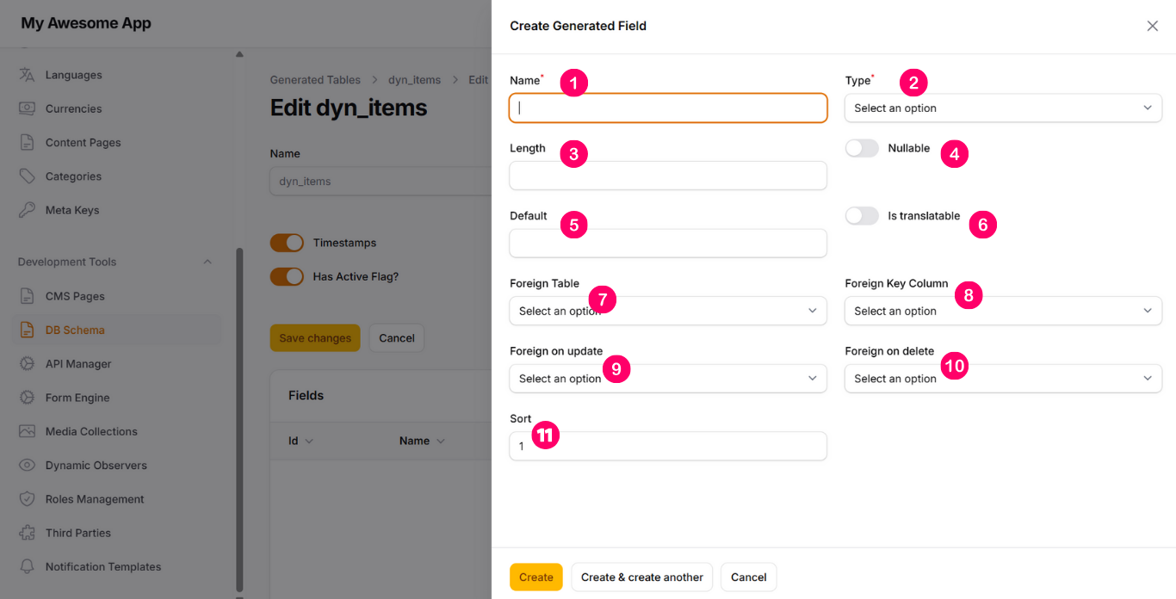
Task: Click the Currencies sidebar icon
Action: click(x=27, y=108)
